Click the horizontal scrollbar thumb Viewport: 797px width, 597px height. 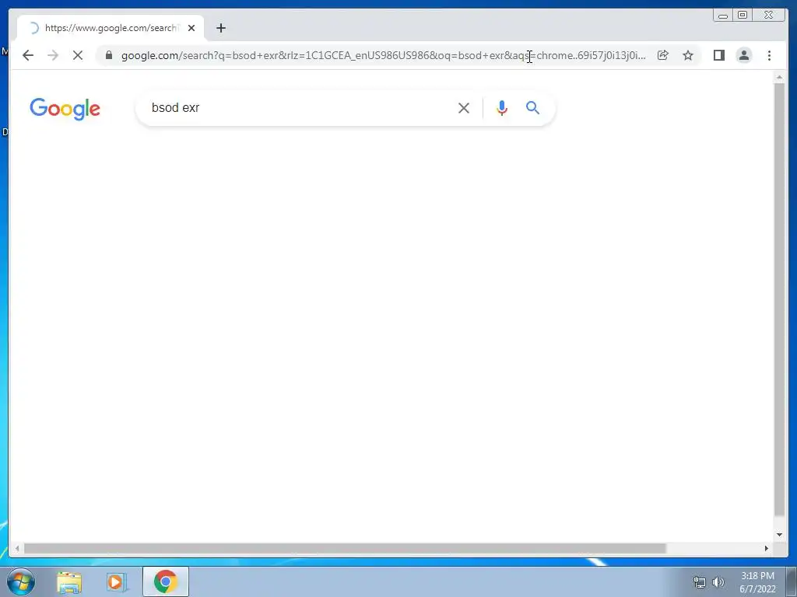coord(345,548)
